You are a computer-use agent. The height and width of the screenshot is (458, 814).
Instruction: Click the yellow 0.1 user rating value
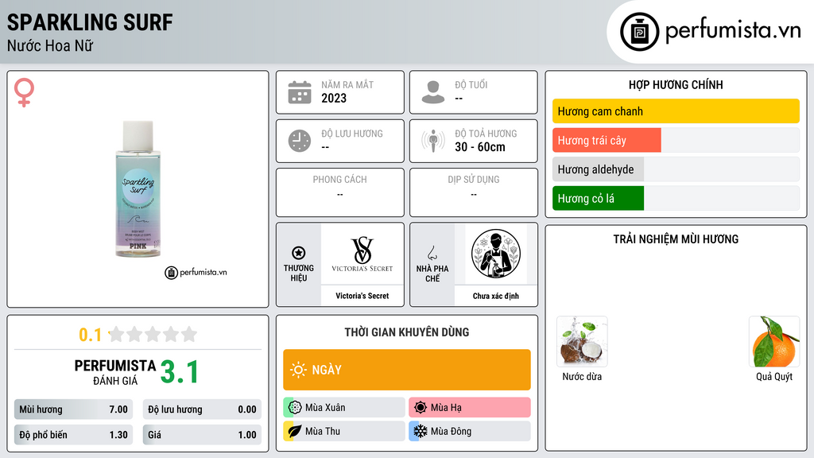tap(90, 335)
